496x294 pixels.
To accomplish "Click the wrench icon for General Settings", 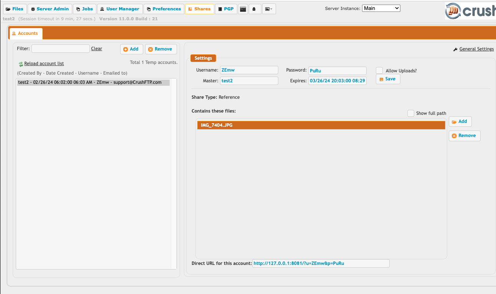I will pos(455,49).
